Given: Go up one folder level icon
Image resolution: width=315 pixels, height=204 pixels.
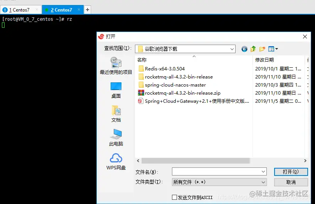Looking at the screenshot, I should pyautogui.click(x=253, y=49).
